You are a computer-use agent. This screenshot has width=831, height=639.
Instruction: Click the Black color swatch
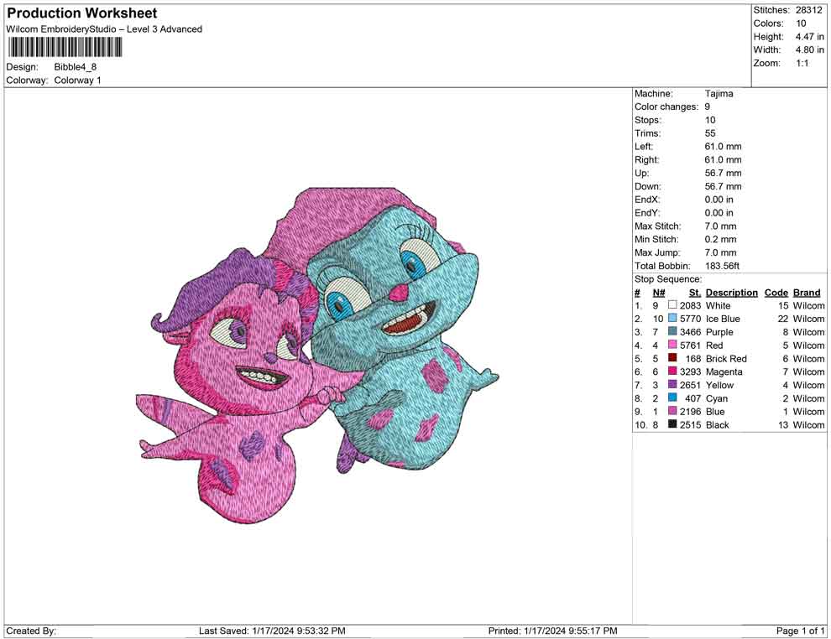click(x=672, y=424)
